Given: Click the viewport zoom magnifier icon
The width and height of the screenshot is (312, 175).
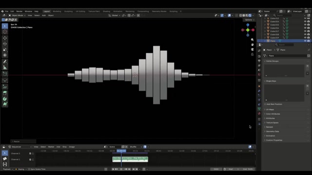Looking at the screenshot, I should coord(253,40).
